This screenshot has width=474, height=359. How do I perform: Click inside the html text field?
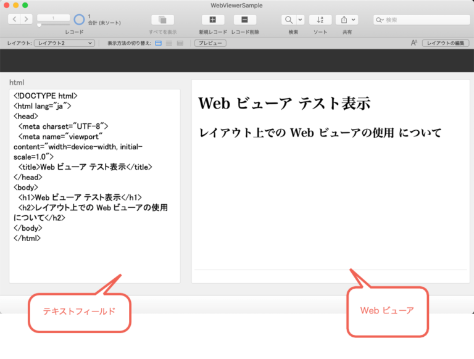pos(95,185)
